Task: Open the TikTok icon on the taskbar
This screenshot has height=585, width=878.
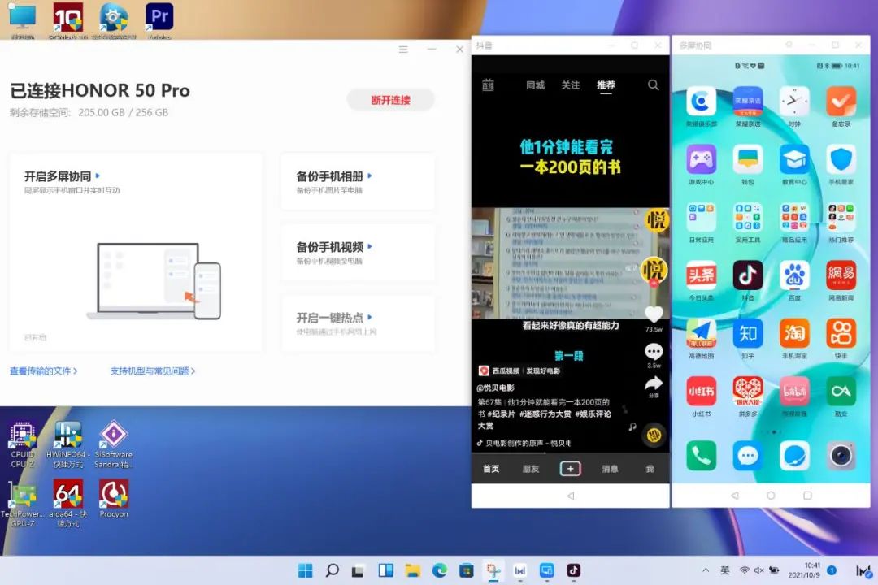Action: coord(573,570)
